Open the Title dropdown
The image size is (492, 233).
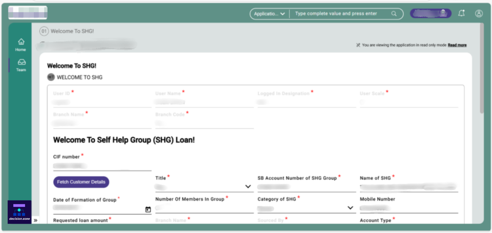click(248, 186)
